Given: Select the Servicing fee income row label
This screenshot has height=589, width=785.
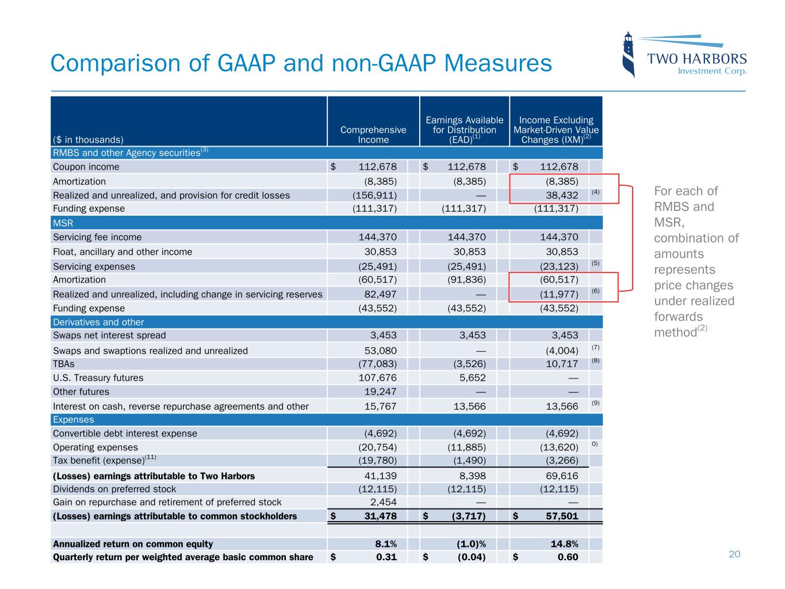Looking at the screenshot, I should click(97, 237).
